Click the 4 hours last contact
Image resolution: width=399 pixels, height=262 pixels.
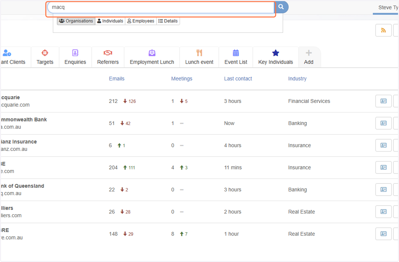[x=233, y=145]
